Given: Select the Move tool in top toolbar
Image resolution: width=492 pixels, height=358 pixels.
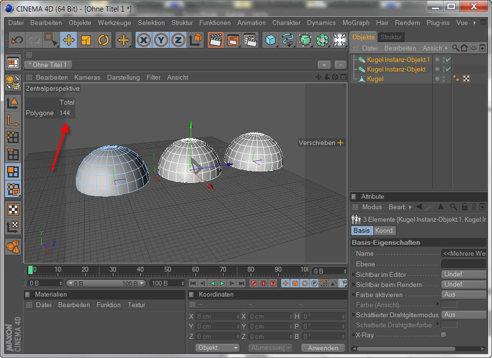Looking at the screenshot, I should click(x=68, y=40).
